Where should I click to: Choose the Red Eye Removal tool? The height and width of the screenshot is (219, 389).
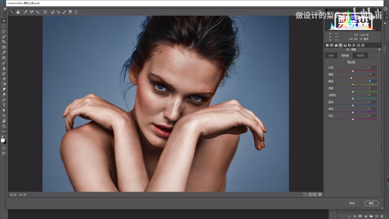pyautogui.click(x=59, y=12)
